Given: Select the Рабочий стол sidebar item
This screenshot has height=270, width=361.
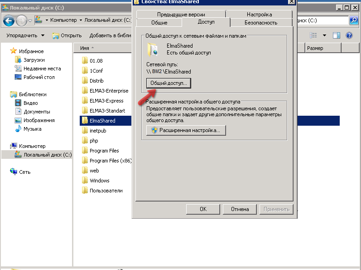Looking at the screenshot, I should tap(39, 77).
